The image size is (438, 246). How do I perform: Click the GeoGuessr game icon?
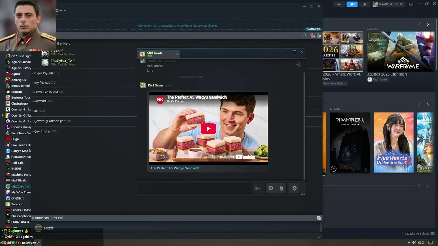tap(8, 157)
